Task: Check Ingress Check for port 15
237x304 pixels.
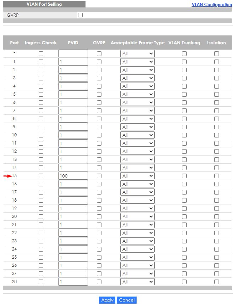Action: pos(41,176)
